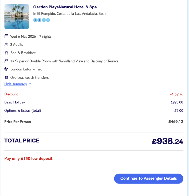Viewport: 189px width, 196px height.
Task: Click the adults passengers icon
Action: click(6, 45)
